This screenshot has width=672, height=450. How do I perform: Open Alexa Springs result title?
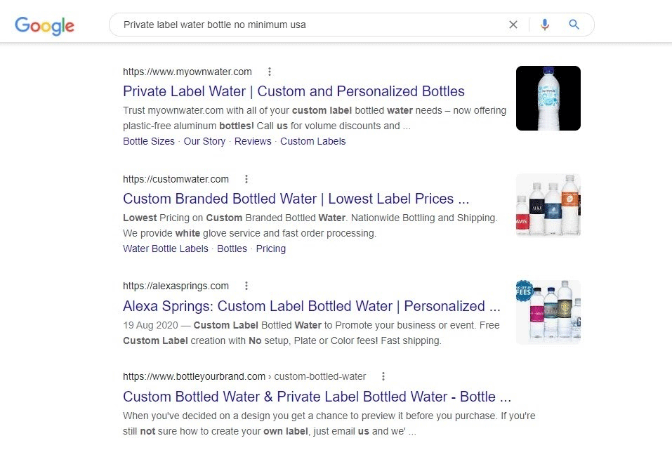pos(311,306)
